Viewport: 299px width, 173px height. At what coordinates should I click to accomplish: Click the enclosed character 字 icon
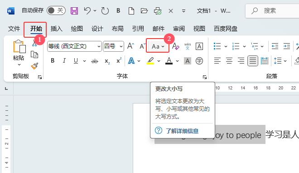pyautogui.click(x=199, y=61)
